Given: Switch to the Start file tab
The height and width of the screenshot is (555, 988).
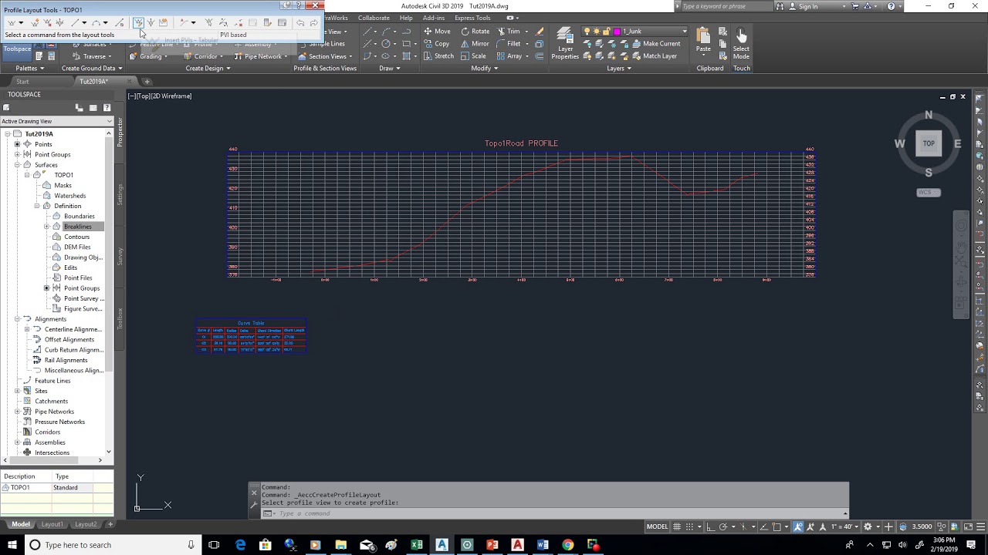Looking at the screenshot, I should coord(22,81).
